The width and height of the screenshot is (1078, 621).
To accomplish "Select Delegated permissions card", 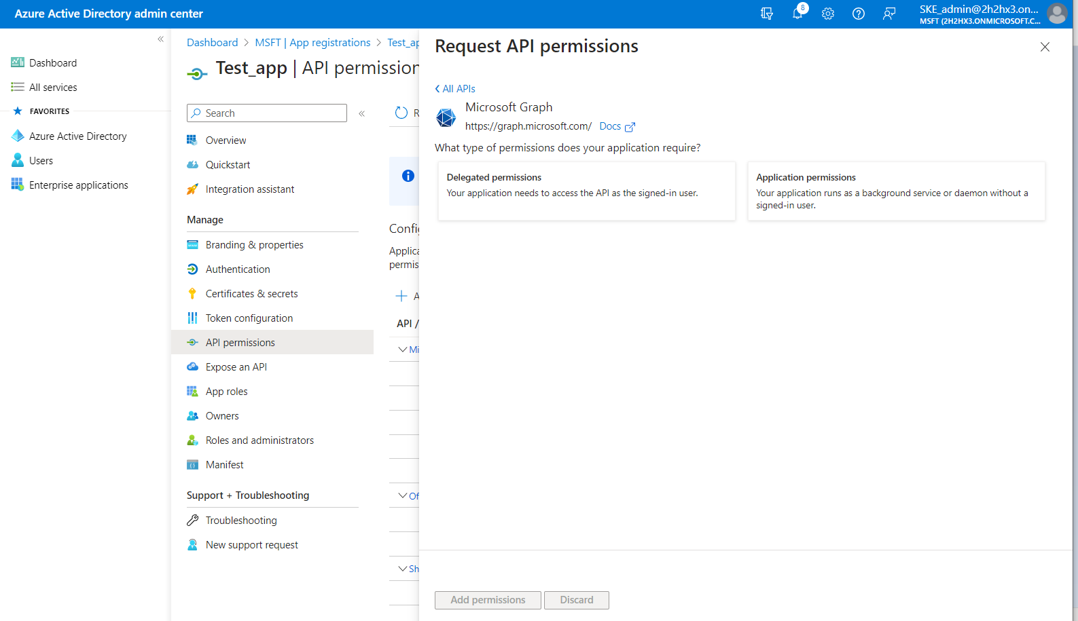I will click(586, 191).
